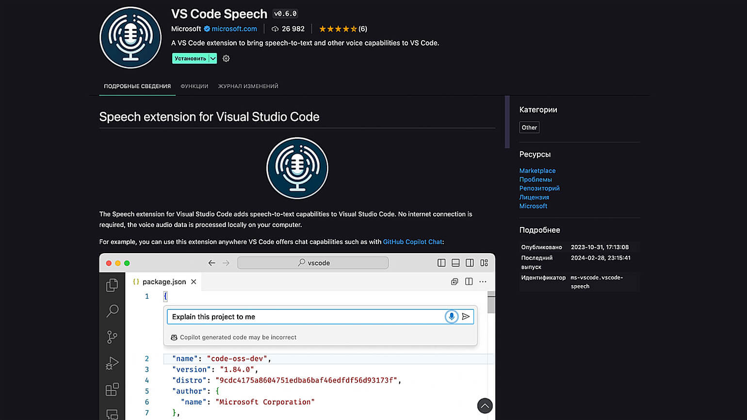This screenshot has width=747, height=420.
Task: Open the editor more actions ellipsis
Action: point(483,282)
